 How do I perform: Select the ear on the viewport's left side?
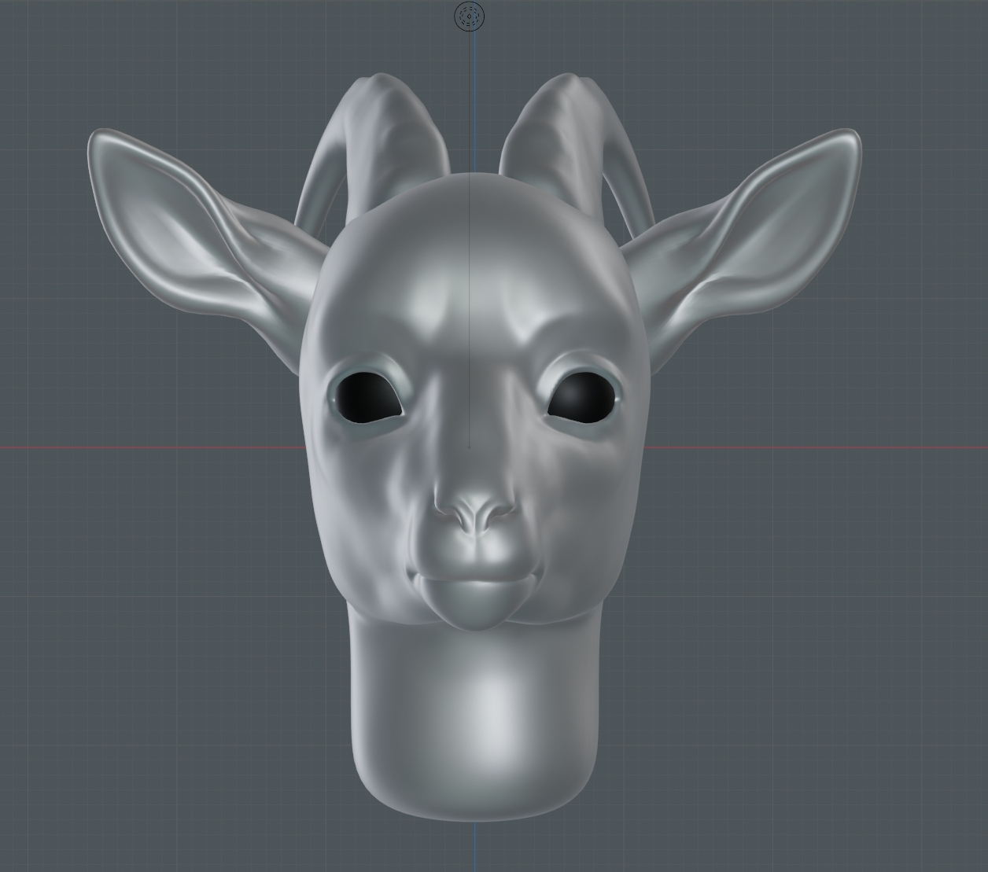[189, 228]
